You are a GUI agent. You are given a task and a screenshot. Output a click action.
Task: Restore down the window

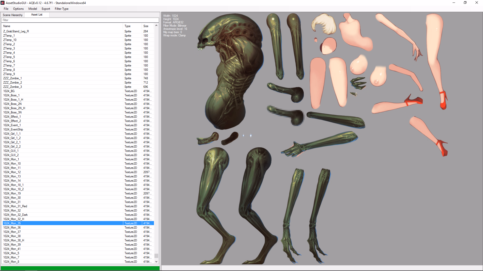(465, 3)
